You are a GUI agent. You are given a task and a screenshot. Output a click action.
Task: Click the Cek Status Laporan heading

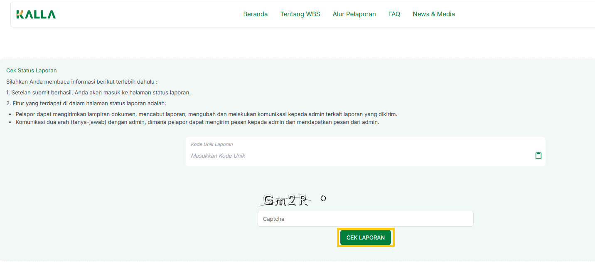32,71
